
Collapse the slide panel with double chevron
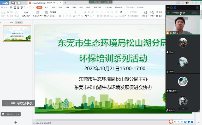click(x=1, y=22)
